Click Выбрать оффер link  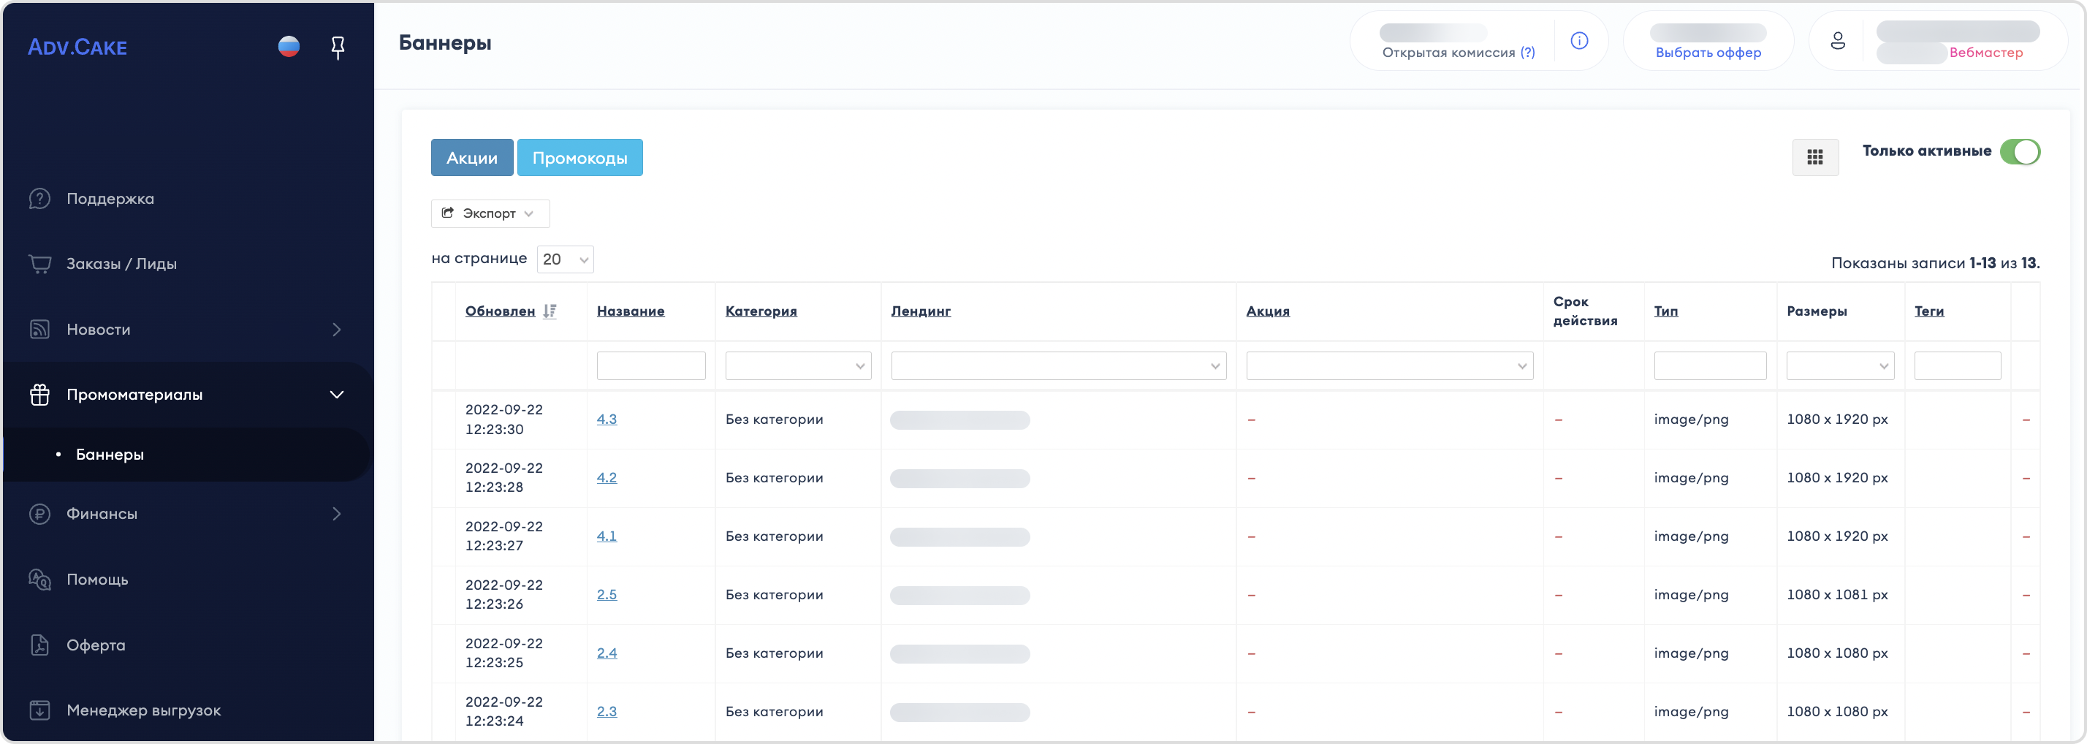point(1708,53)
